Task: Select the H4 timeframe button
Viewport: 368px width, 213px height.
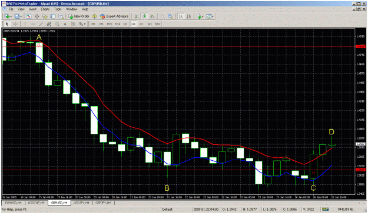Action: 133,24
